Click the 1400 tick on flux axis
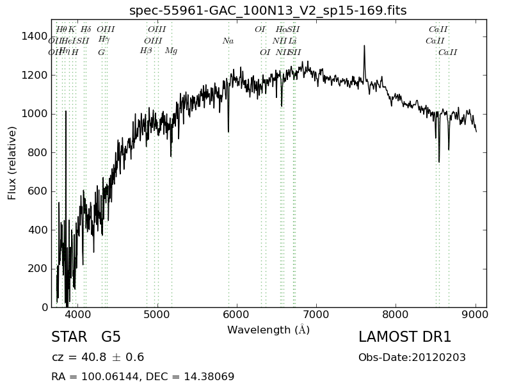Image resolution: width=512 pixels, height=384 pixels. pos(35,36)
